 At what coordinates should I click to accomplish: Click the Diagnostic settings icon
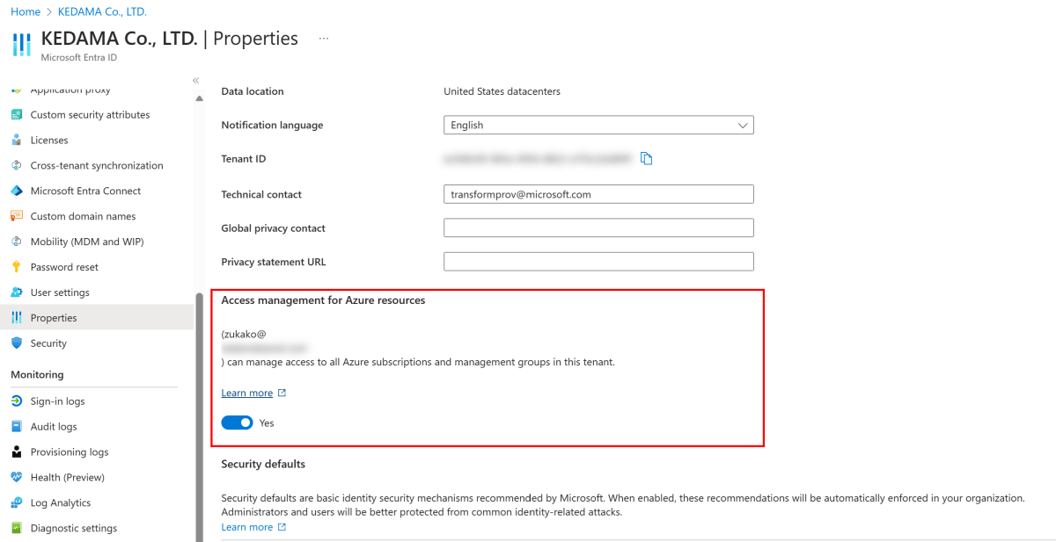pos(16,529)
